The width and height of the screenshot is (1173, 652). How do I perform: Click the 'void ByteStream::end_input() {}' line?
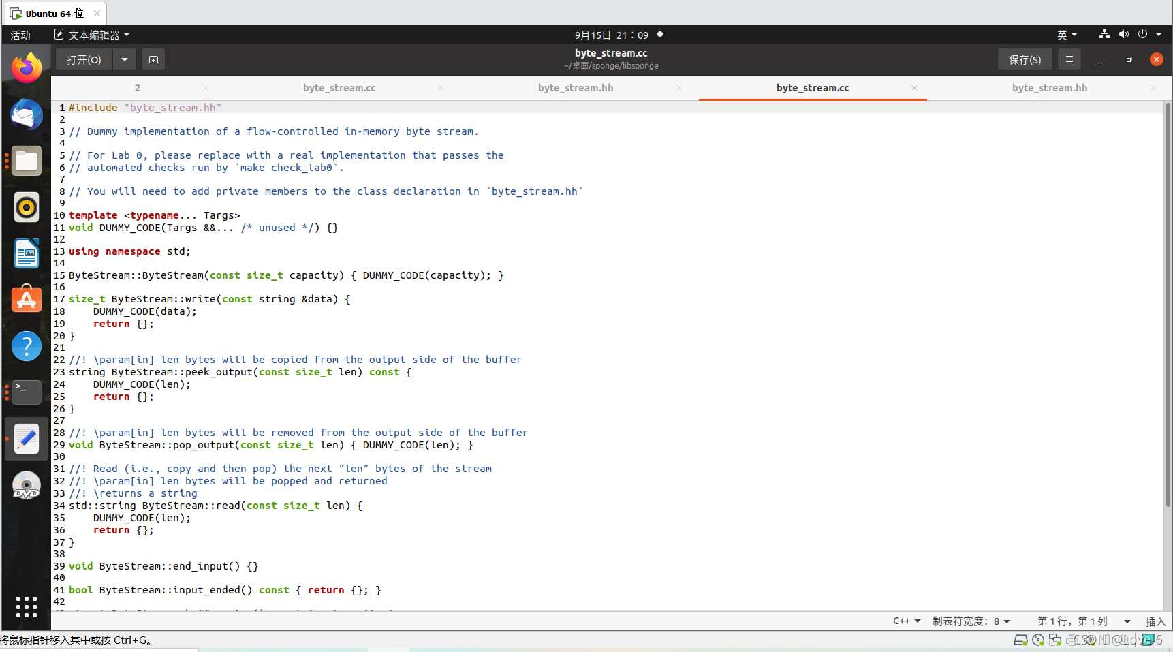163,566
